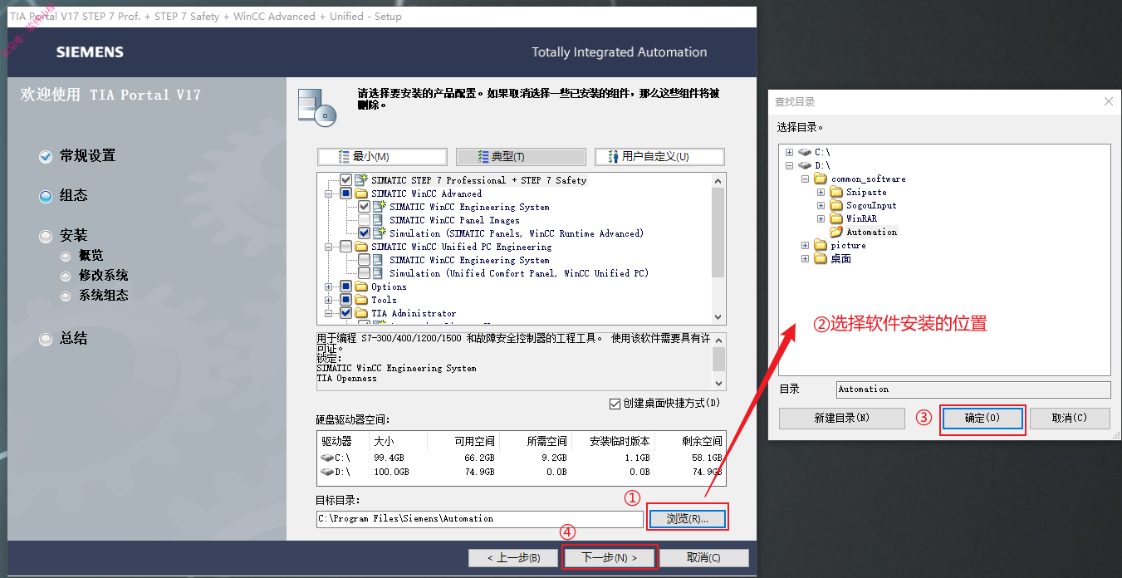Click the Snipaste folder icon

[835, 192]
